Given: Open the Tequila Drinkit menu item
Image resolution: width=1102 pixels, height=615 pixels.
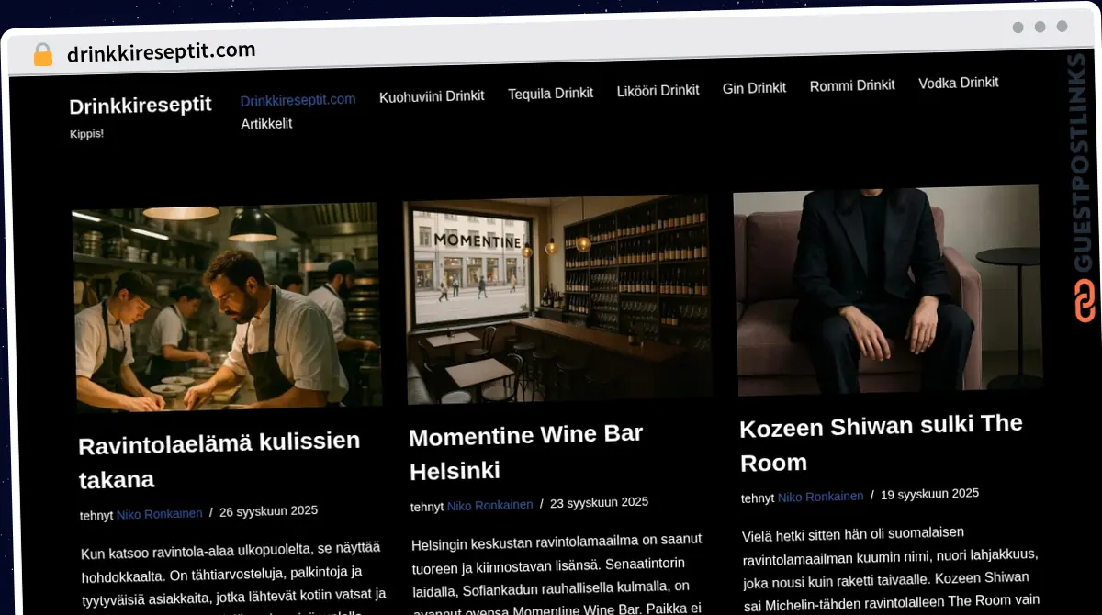Looking at the screenshot, I should [x=550, y=93].
